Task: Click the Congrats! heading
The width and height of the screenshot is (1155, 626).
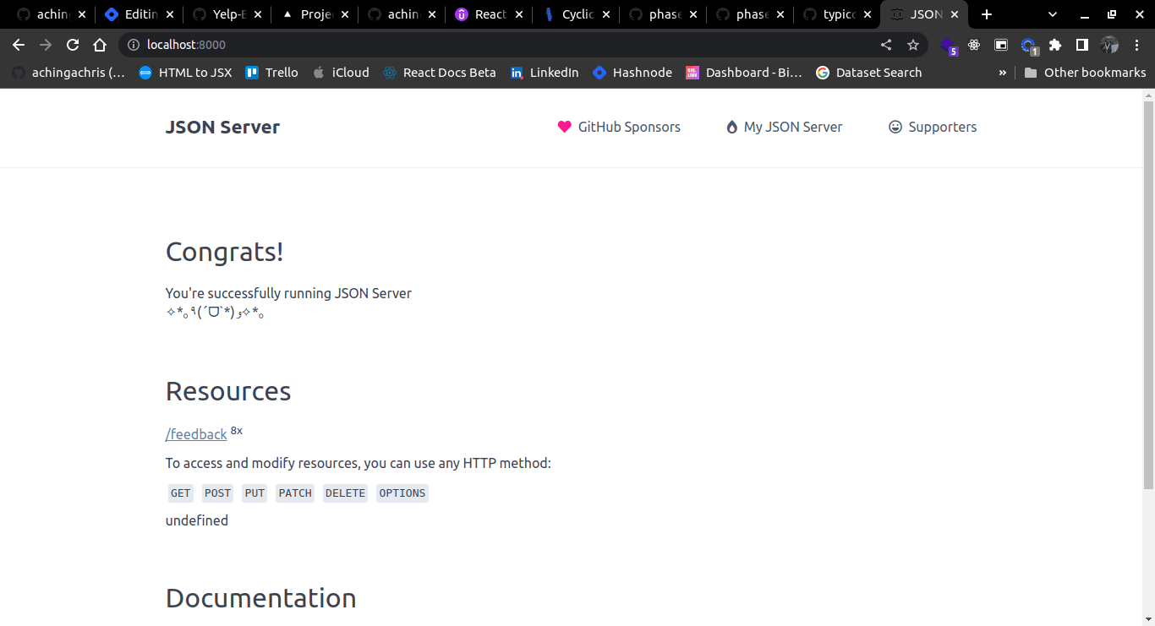Action: pyautogui.click(x=225, y=252)
